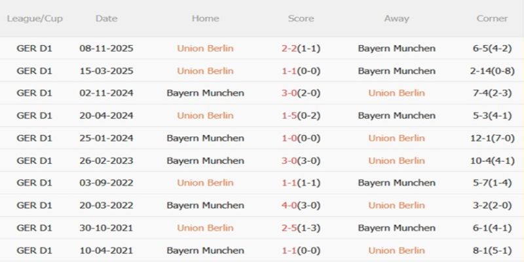Click Bayern Munchen in the 25-01-2024 row

pyautogui.click(x=205, y=138)
